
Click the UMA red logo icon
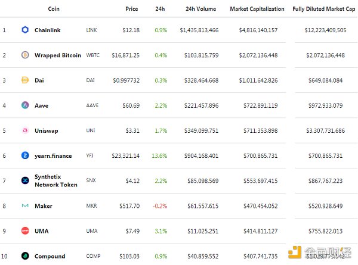point(25,231)
